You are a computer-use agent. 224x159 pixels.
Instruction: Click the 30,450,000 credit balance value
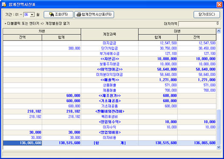click(x=207, y=48)
